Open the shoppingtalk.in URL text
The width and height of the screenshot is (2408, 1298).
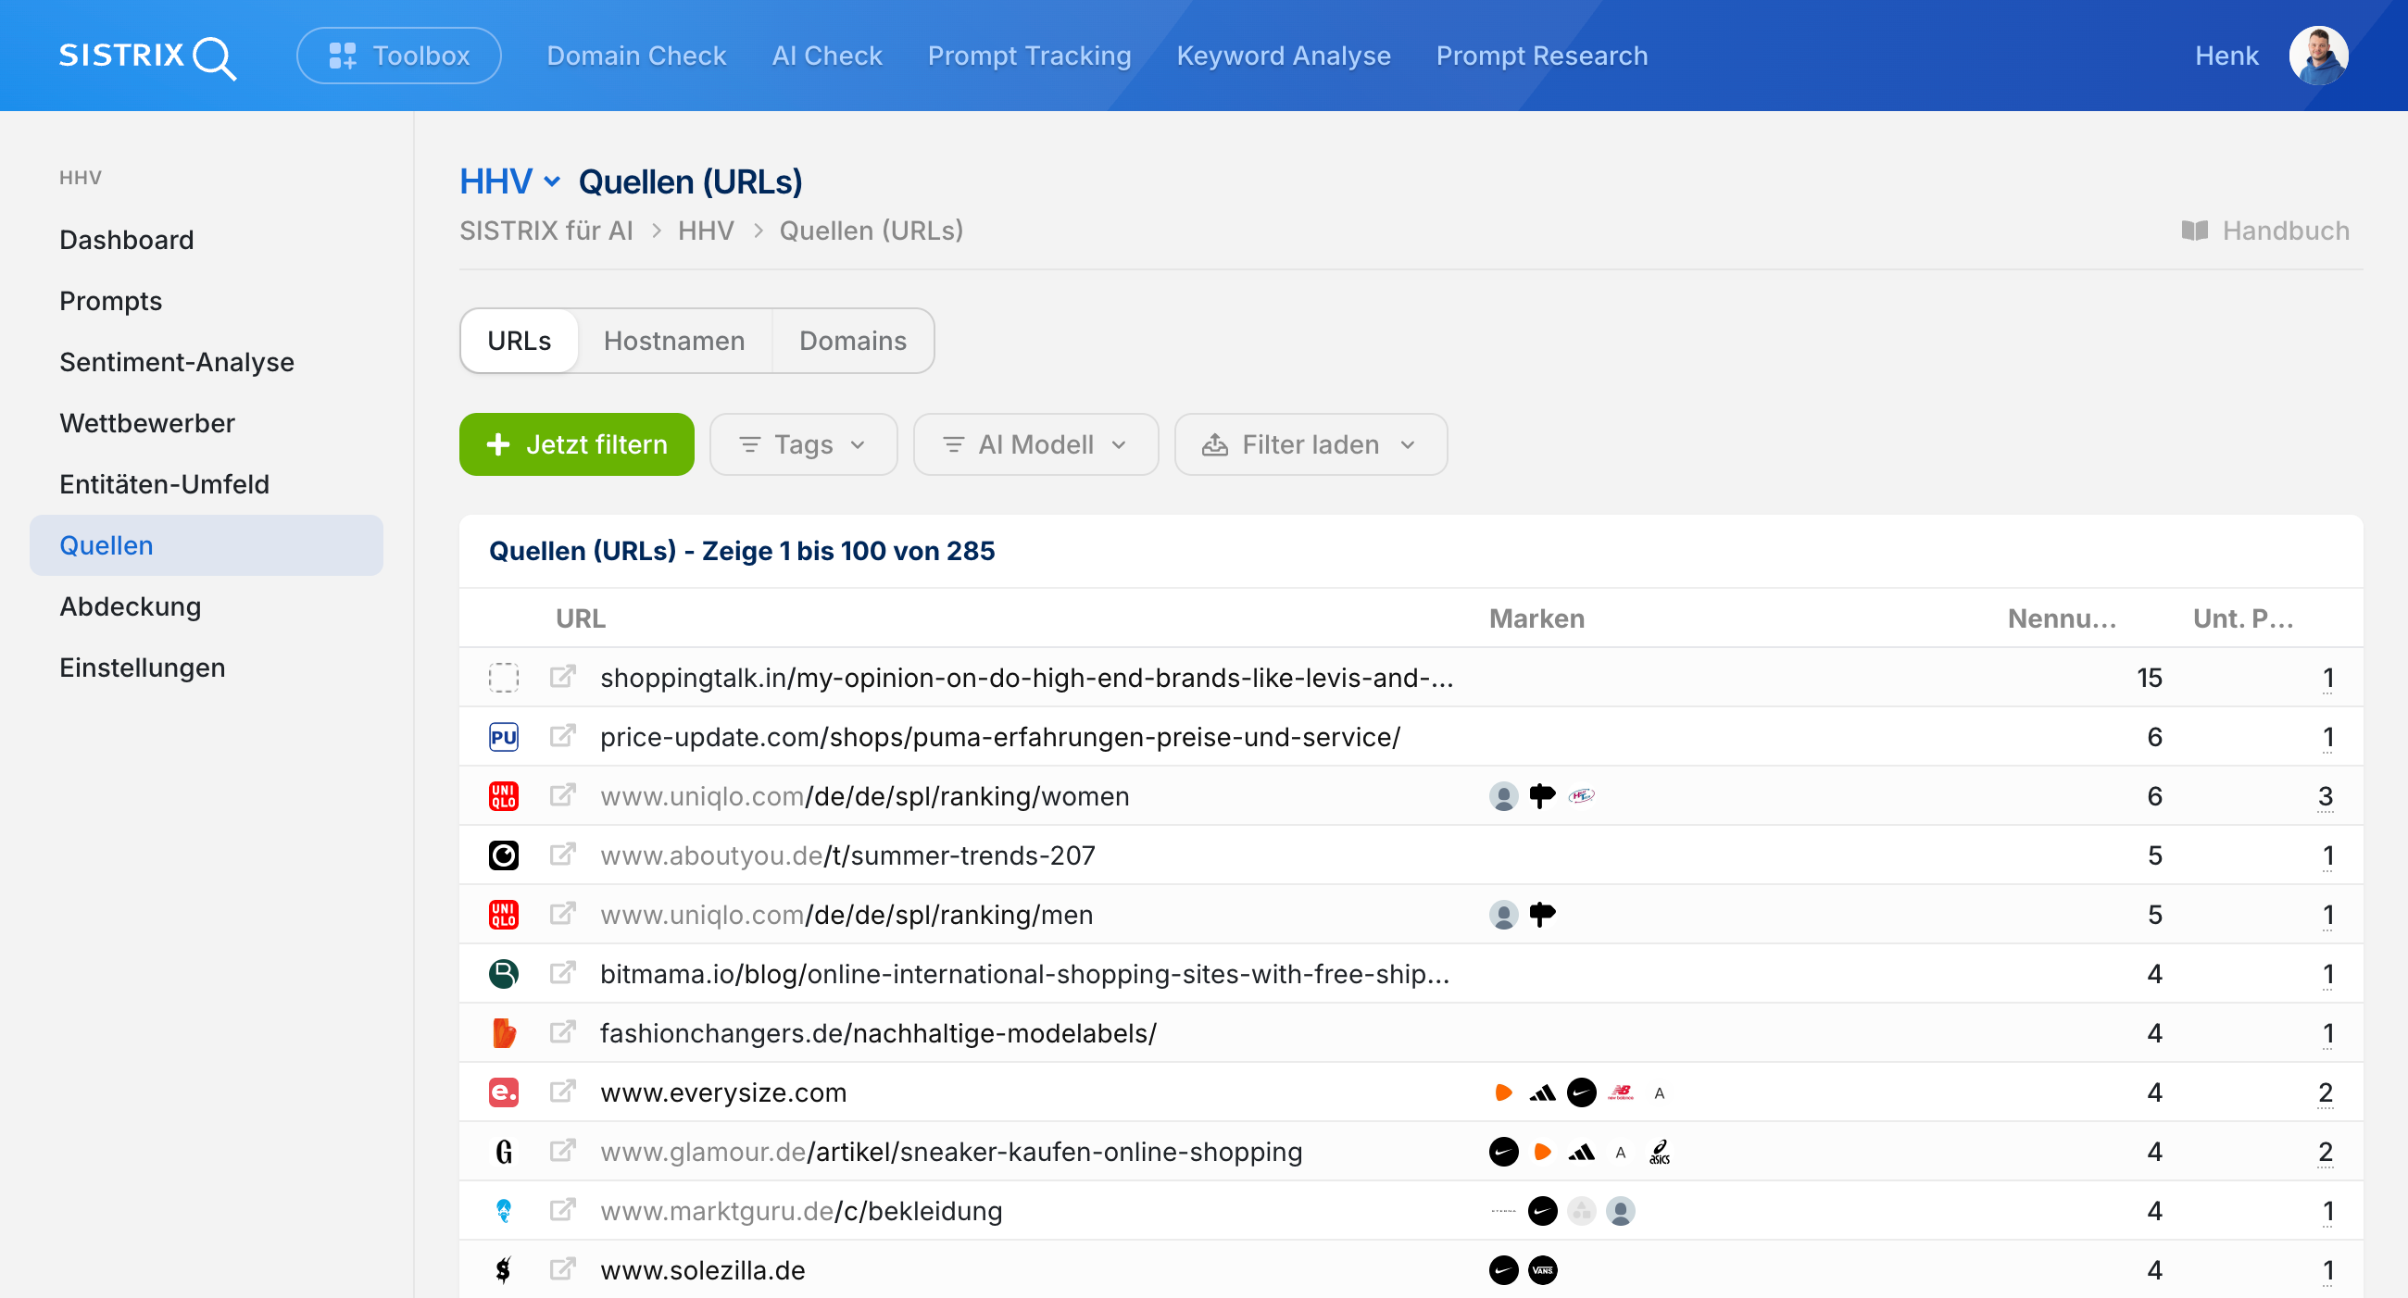click(1026, 678)
